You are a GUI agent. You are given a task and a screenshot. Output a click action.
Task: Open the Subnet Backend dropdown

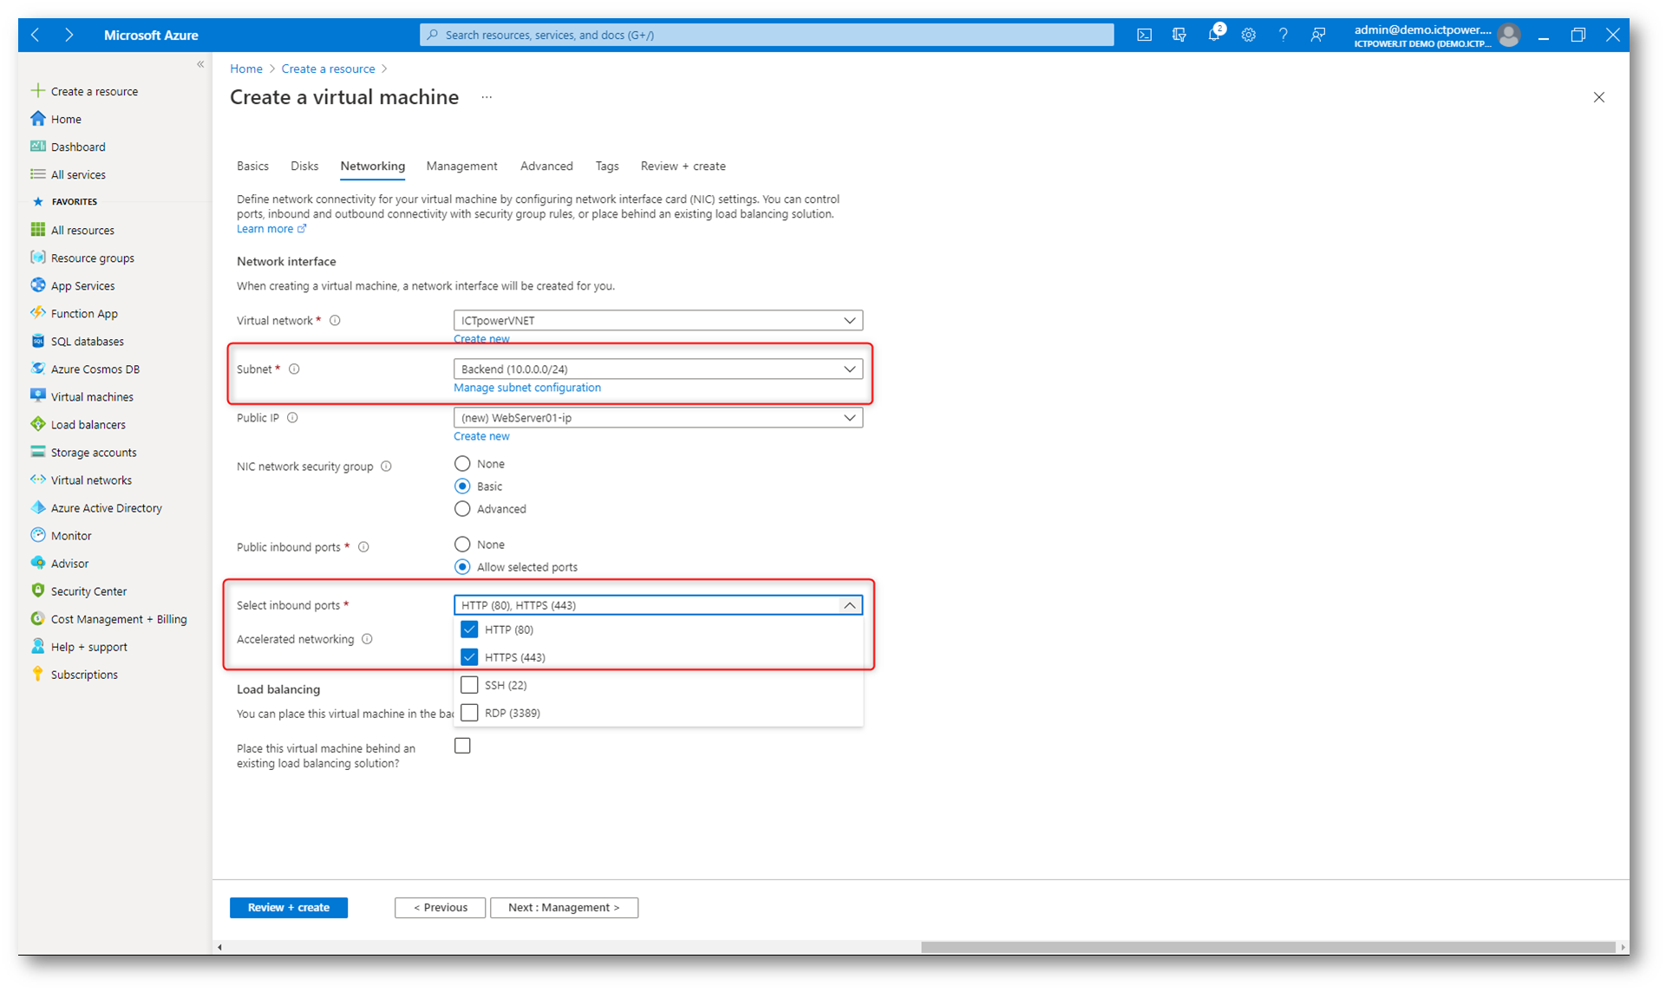tap(657, 369)
